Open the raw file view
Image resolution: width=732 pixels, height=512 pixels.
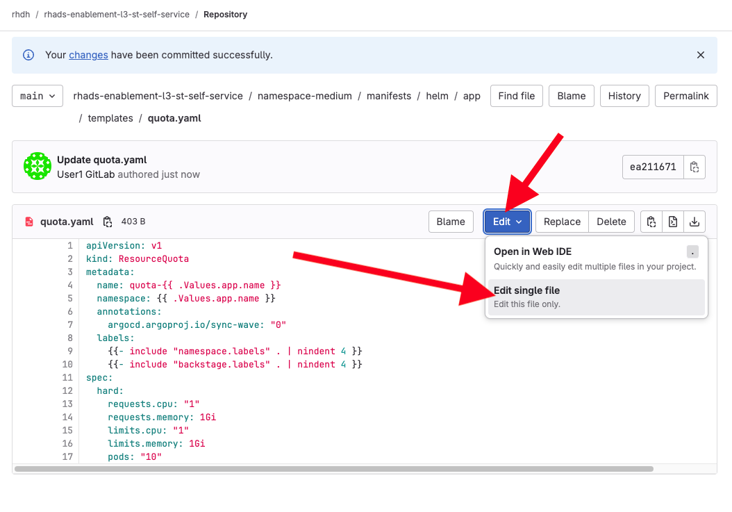[x=672, y=222]
